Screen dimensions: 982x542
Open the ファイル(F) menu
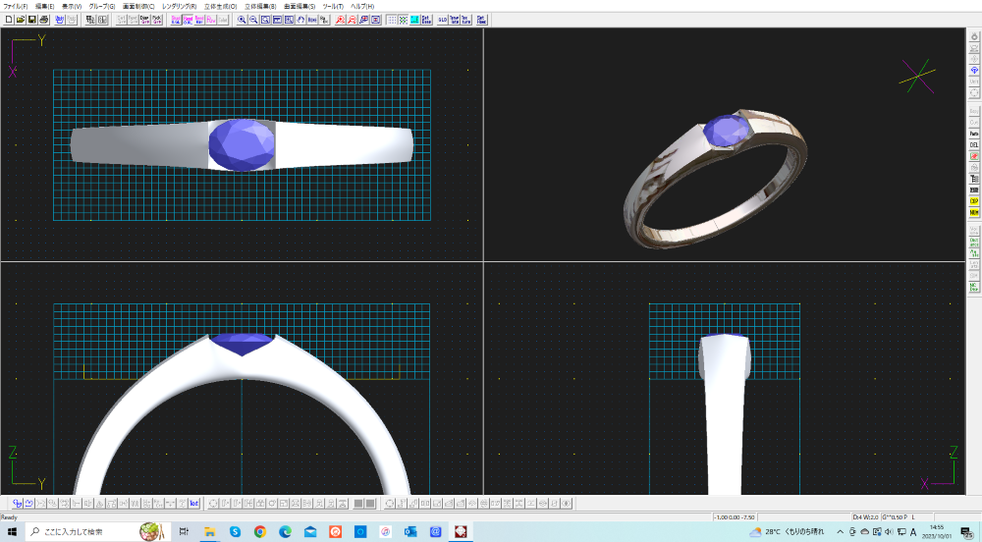[16, 6]
